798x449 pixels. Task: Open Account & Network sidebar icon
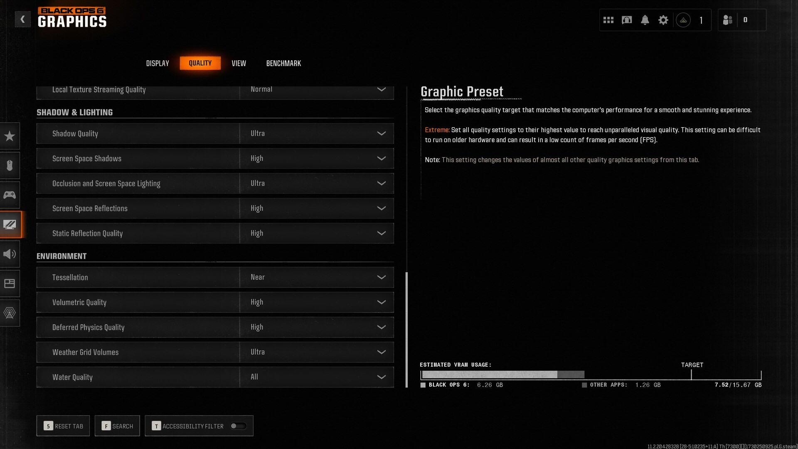click(x=10, y=313)
